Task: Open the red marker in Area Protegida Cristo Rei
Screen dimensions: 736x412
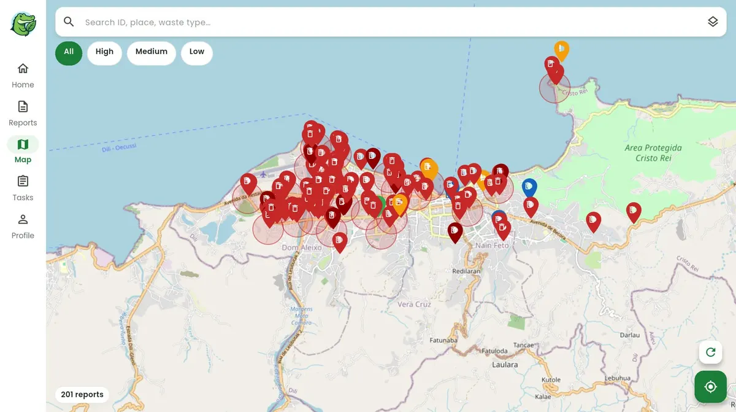Action: 634,212
